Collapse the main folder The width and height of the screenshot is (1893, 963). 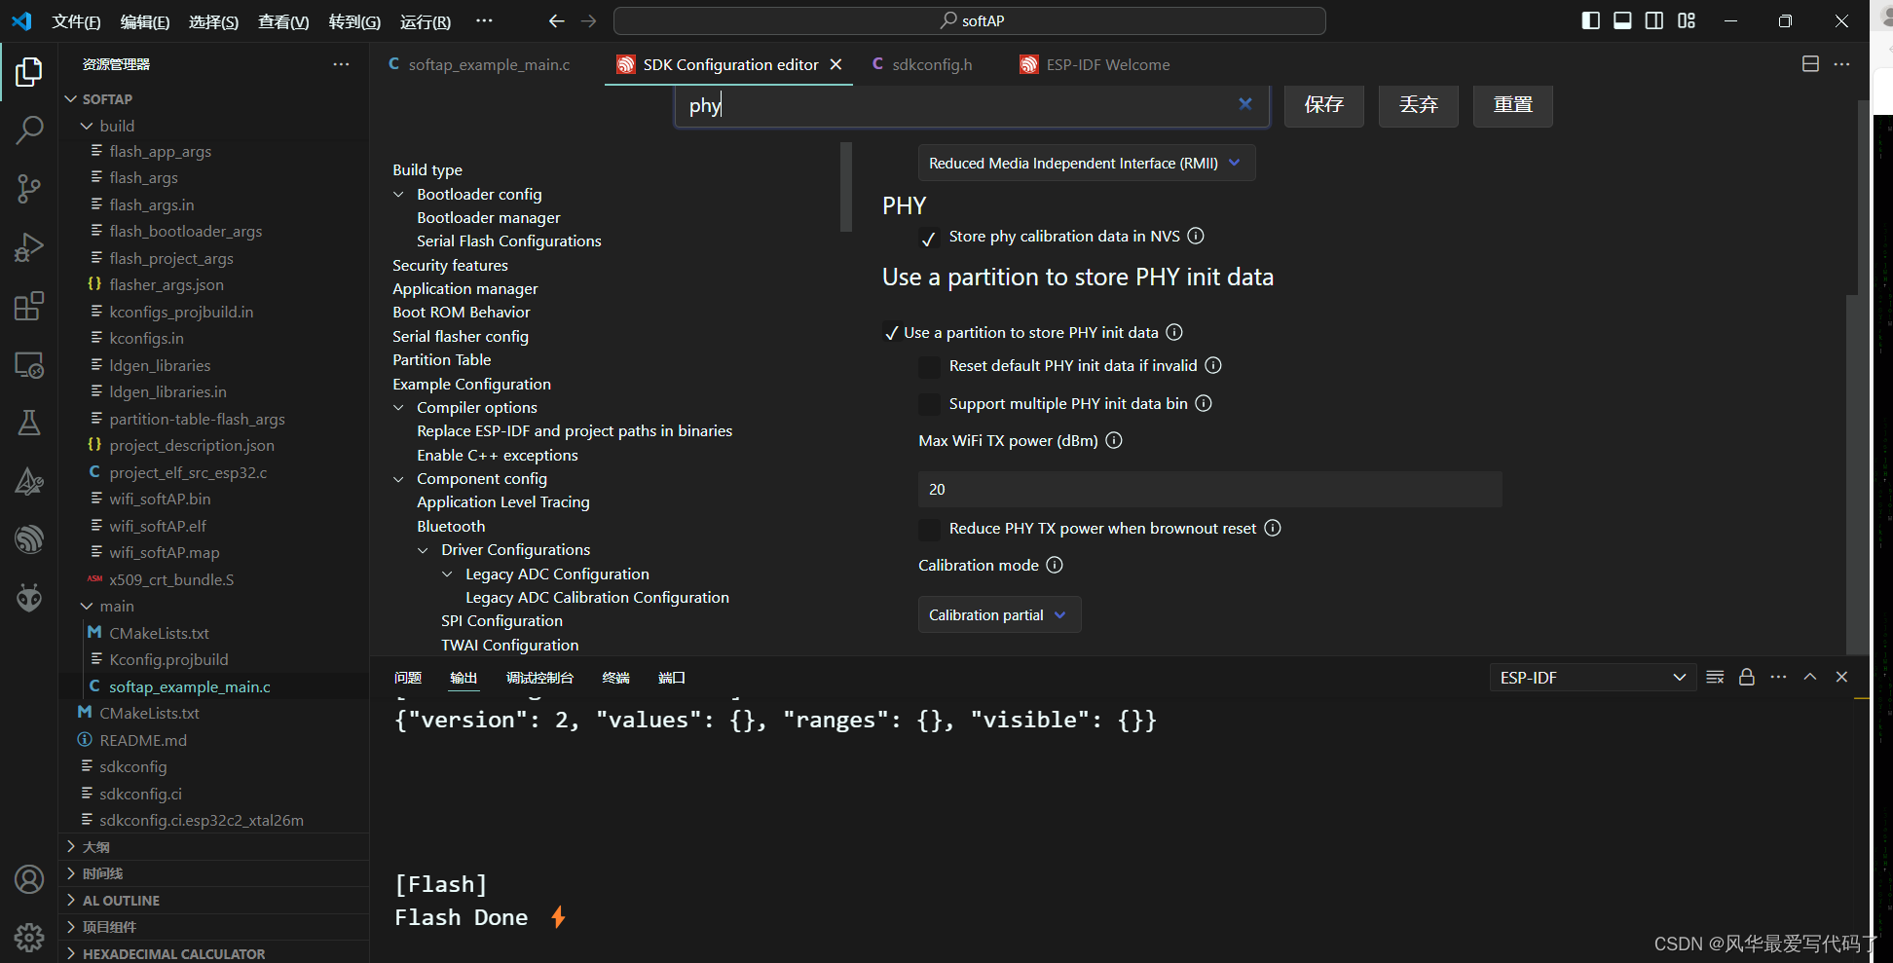tap(87, 606)
